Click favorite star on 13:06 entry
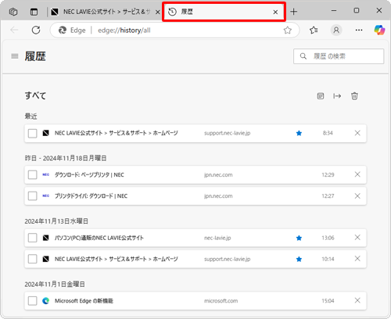 pyautogui.click(x=299, y=238)
